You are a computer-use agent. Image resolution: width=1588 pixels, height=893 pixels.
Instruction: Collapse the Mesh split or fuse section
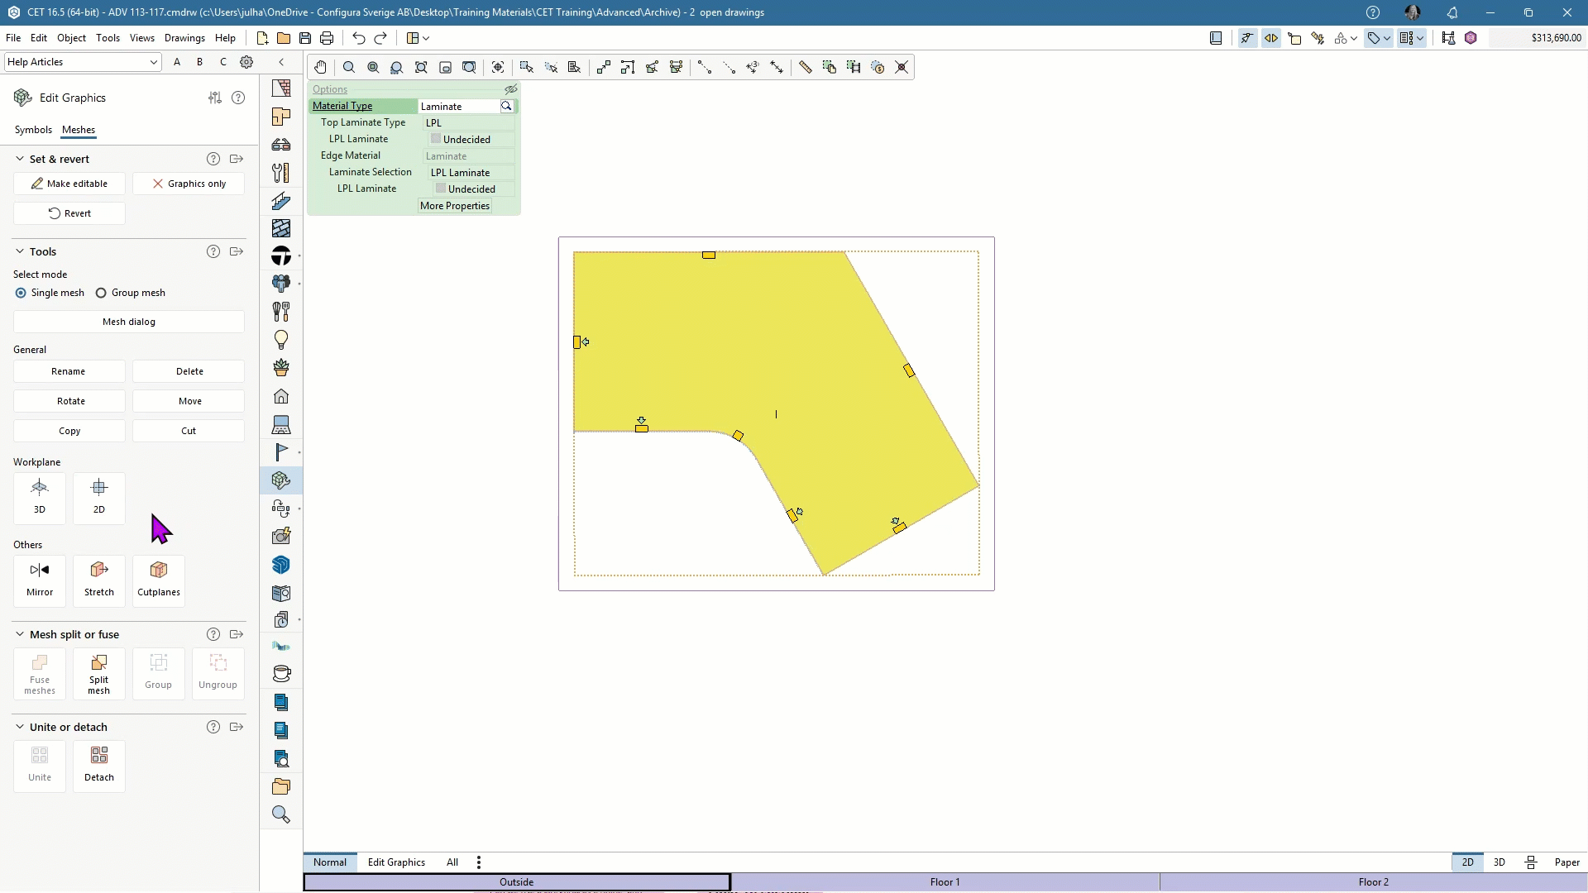[x=20, y=634]
